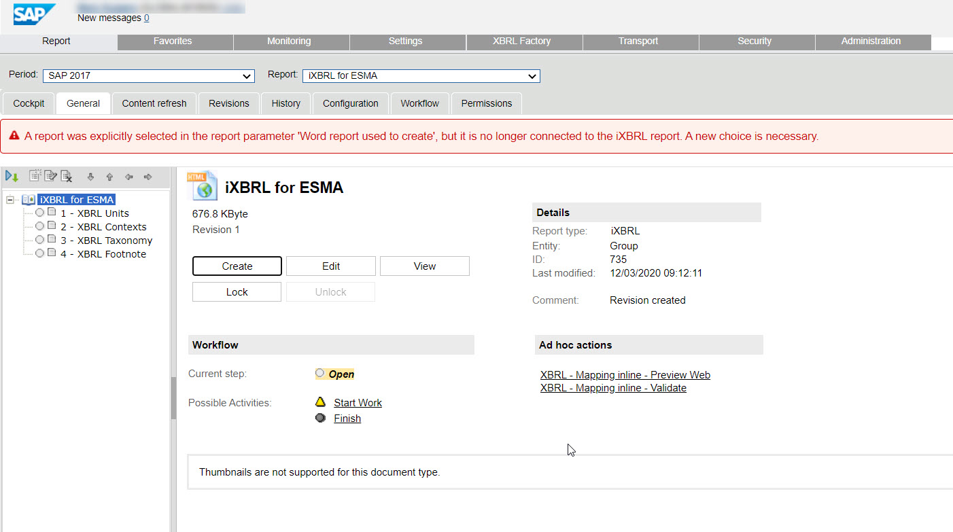Viewport: 953px width, 532px height.
Task: Click the edit chapter pencil icon
Action: pos(51,177)
